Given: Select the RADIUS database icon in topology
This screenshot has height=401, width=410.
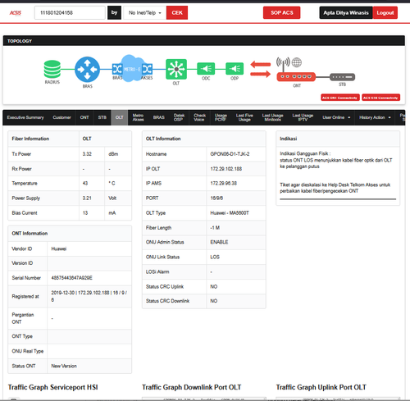Looking at the screenshot, I should 52,70.
